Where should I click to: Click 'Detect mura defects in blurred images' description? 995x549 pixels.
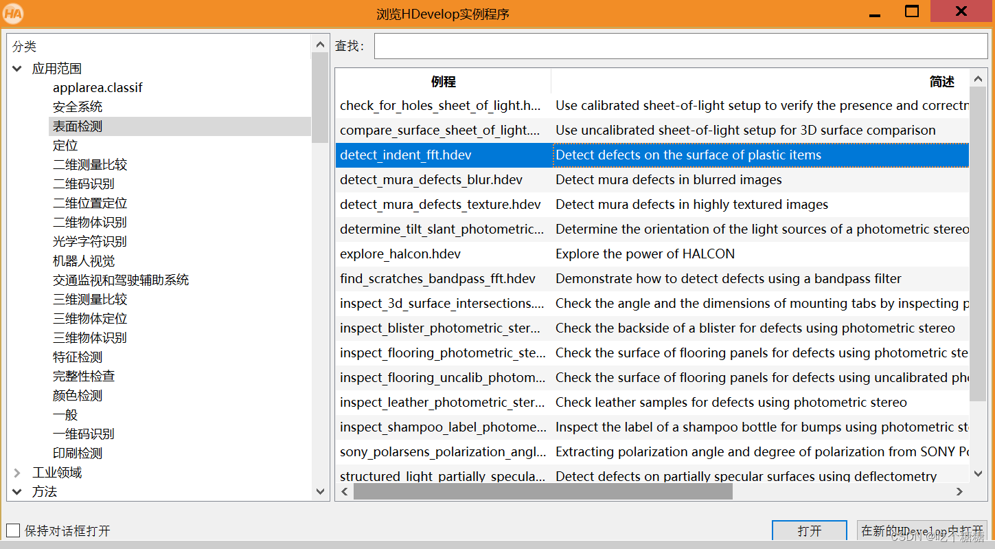[x=669, y=180]
